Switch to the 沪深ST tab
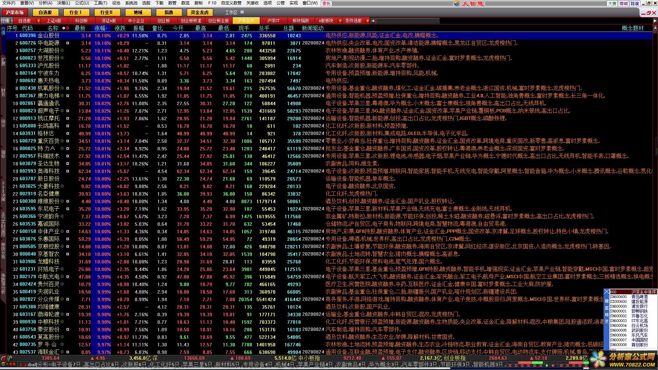Image resolution: width=658 pixels, height=370 pixels. (273, 21)
